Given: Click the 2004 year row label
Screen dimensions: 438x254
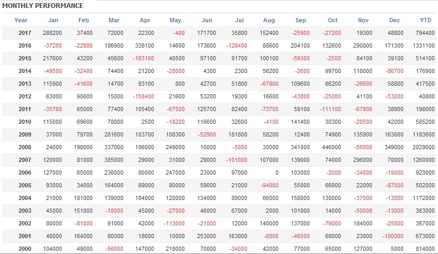Looking at the screenshot, I should click(24, 198).
